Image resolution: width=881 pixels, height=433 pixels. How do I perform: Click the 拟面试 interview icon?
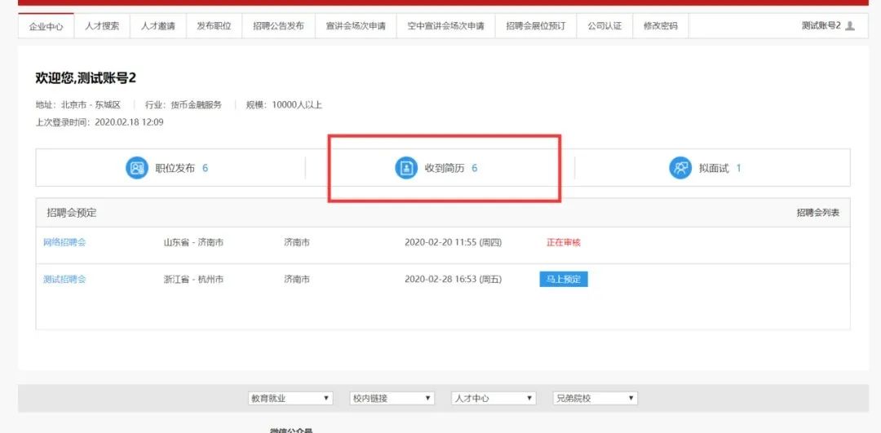point(680,168)
